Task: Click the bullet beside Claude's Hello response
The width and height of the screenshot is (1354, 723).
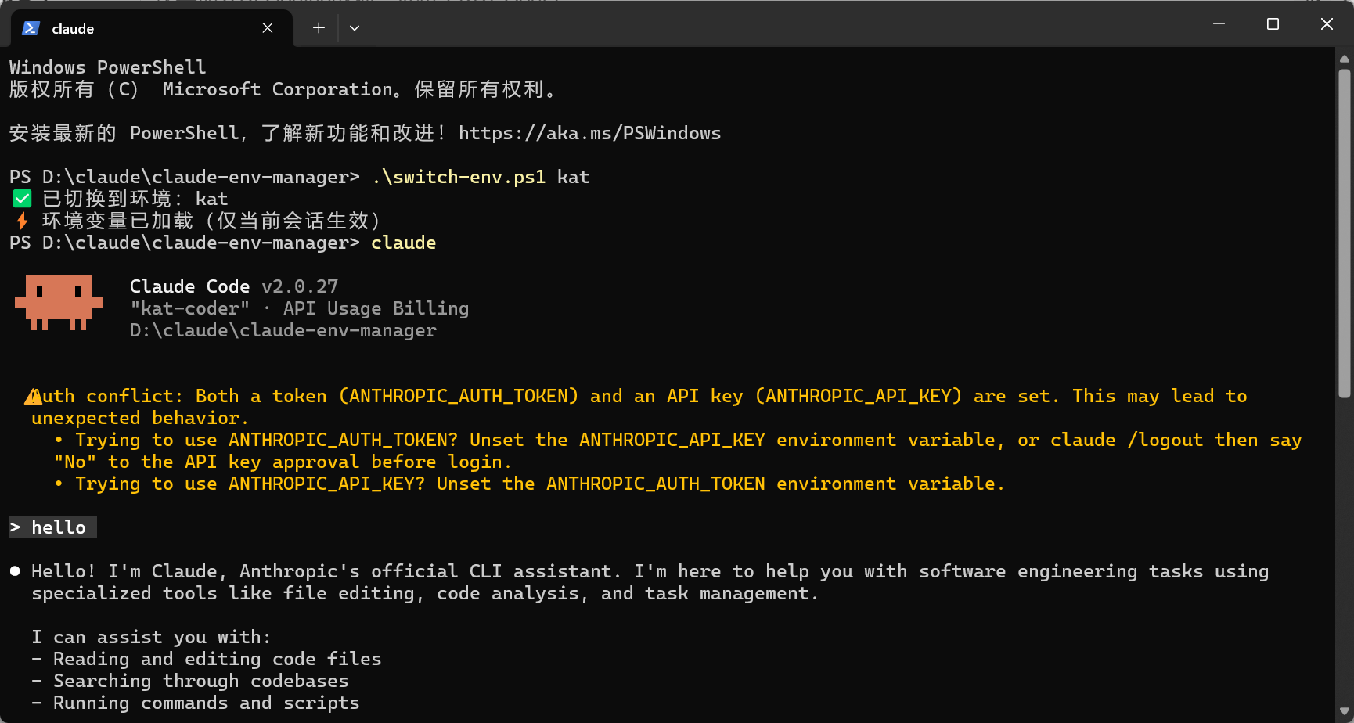Action: coord(14,570)
